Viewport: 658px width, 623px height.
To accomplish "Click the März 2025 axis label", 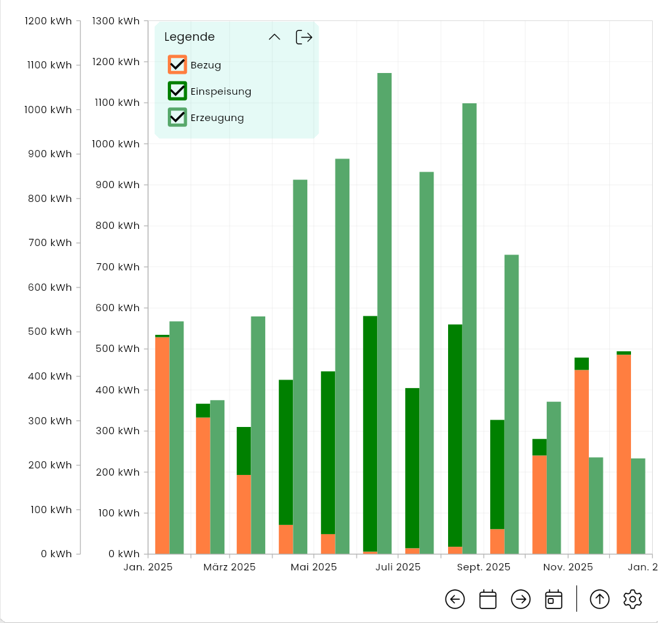I will (x=229, y=567).
